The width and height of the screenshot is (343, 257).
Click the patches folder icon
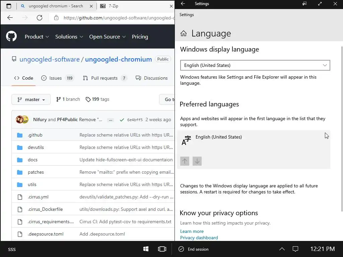(x=20, y=172)
